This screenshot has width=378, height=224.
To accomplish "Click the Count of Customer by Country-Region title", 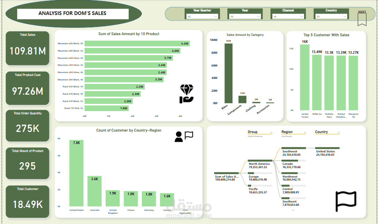I will (x=129, y=130).
